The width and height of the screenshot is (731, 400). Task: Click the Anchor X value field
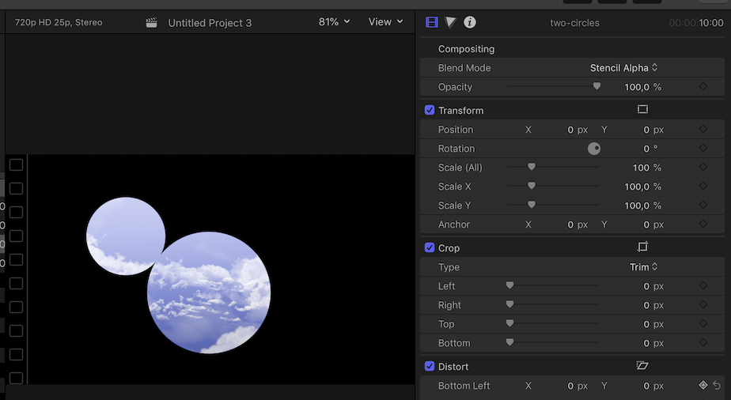pyautogui.click(x=578, y=225)
